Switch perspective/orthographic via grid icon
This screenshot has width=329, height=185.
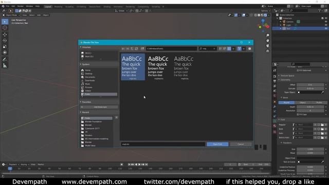(267, 51)
